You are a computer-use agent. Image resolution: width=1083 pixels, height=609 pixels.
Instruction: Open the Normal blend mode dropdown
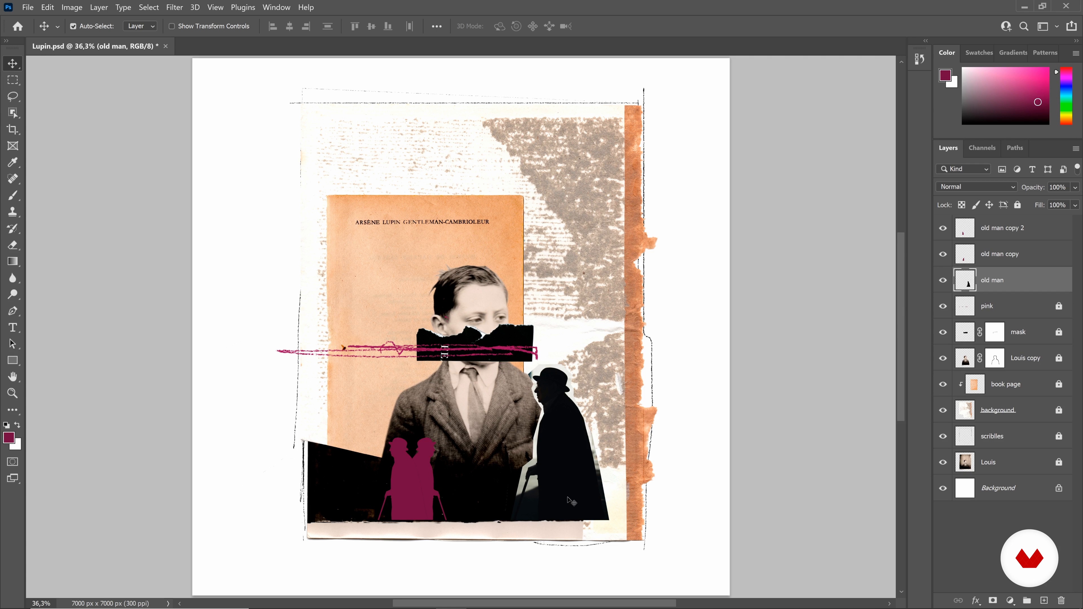[x=976, y=187]
